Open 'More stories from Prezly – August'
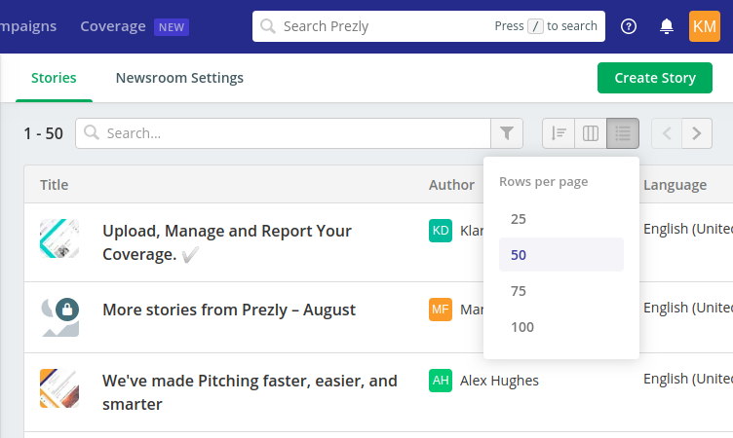 tap(229, 310)
